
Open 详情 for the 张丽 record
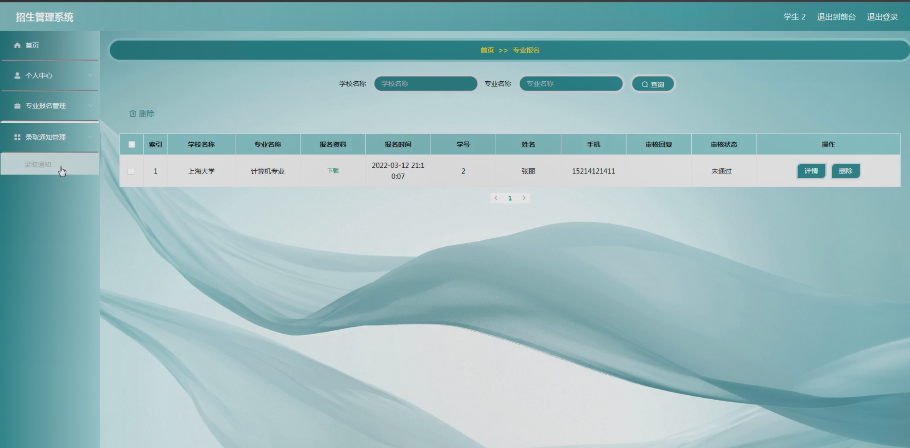(811, 171)
